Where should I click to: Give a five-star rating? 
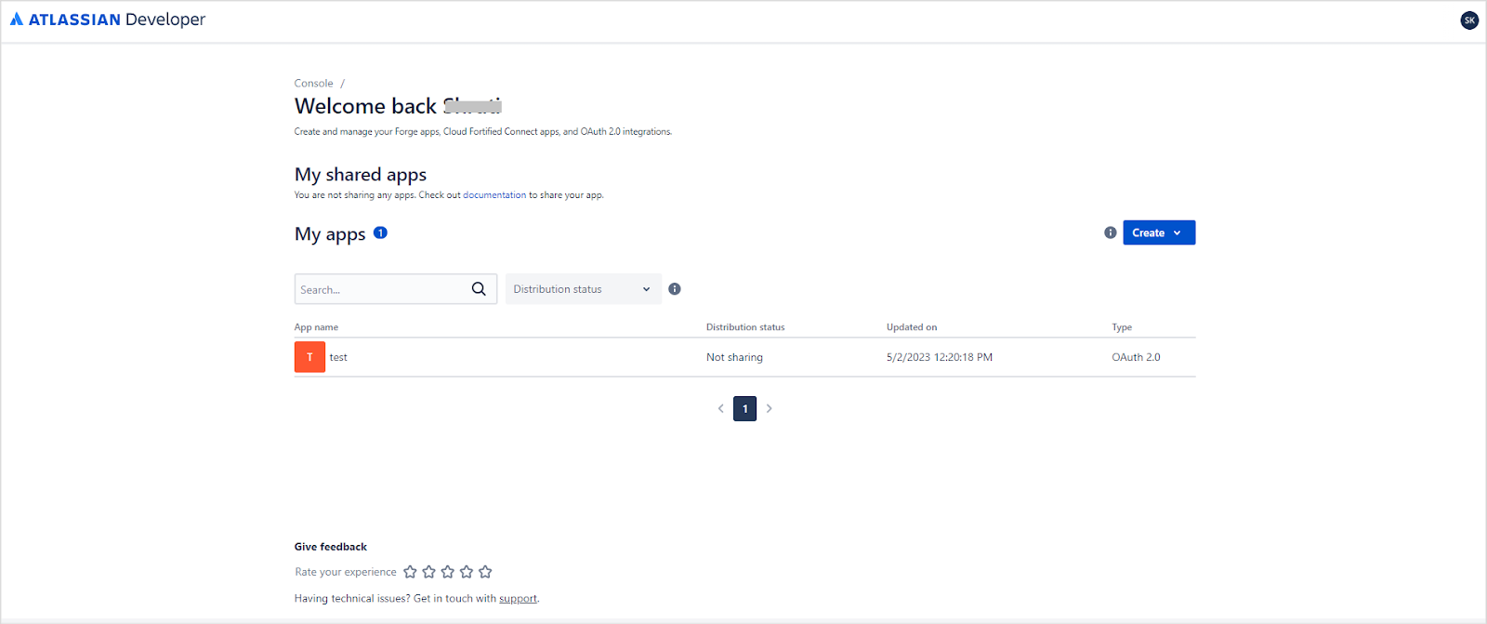pos(485,572)
